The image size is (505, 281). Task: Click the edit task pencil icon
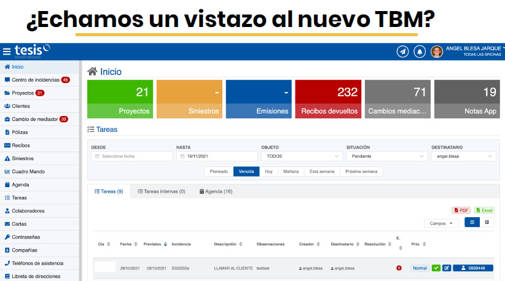click(x=447, y=268)
